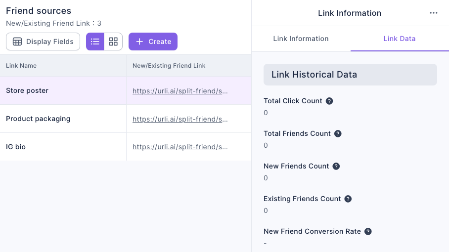This screenshot has width=449, height=252.
Task: Open the Store poster friend link URL
Action: coord(180,91)
